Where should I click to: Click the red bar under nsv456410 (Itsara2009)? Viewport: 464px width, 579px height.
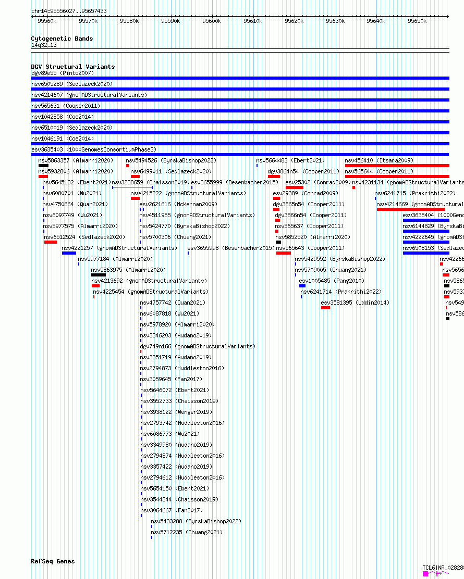397,166
